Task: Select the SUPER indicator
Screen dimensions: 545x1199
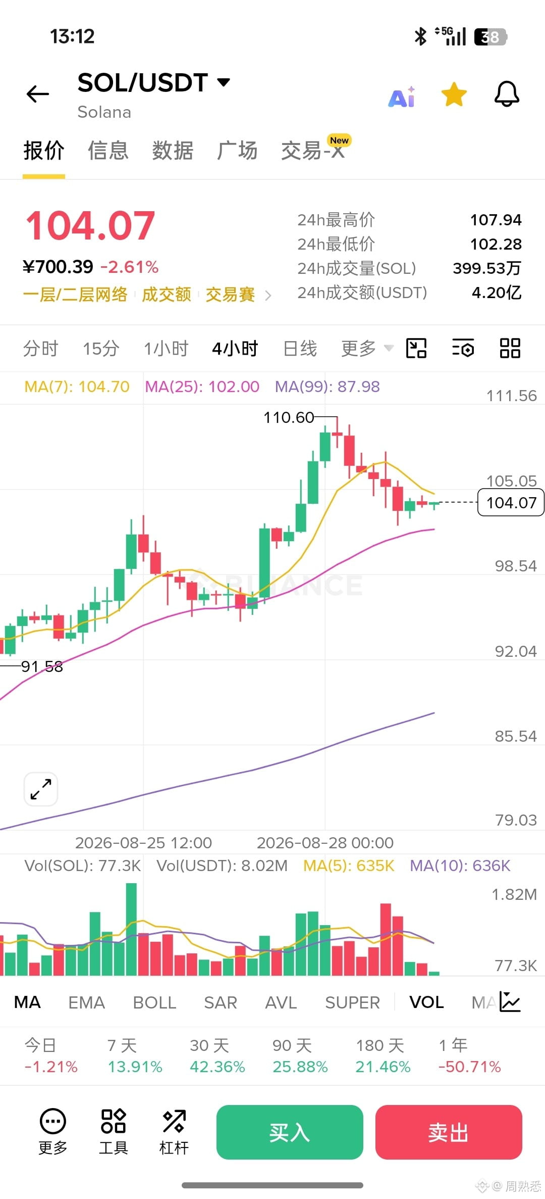Action: pos(352,1002)
